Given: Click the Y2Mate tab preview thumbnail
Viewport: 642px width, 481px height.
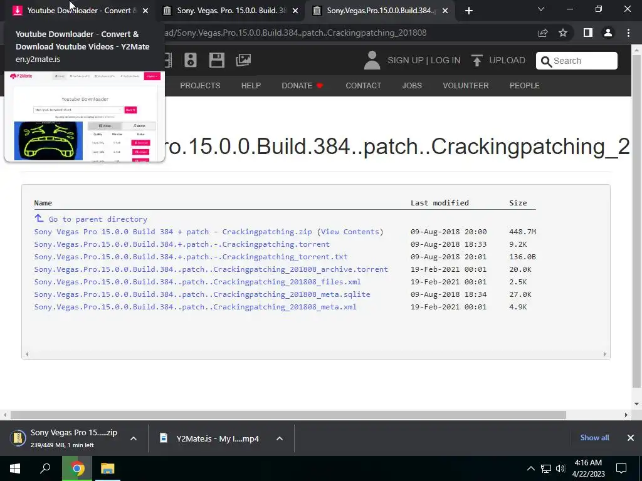Looking at the screenshot, I should (85, 116).
